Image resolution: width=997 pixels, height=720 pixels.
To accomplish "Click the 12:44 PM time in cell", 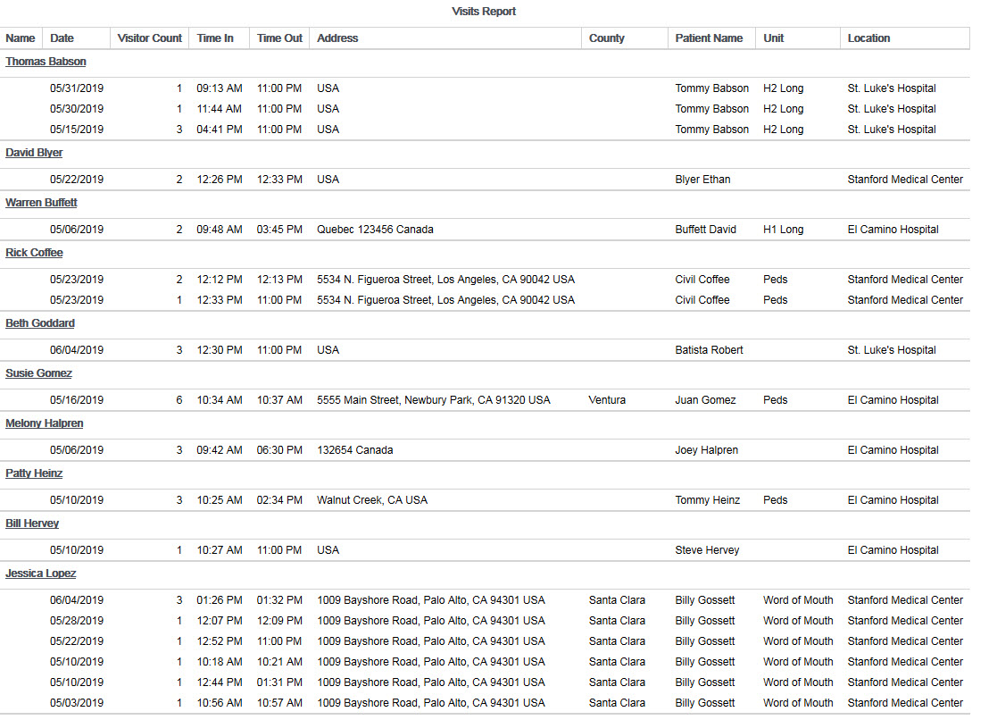I will (220, 682).
